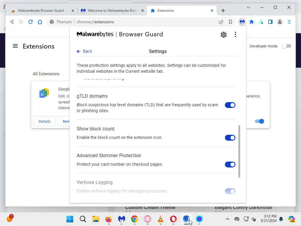This screenshot has width=301, height=226.
Task: Click the taskbar clock showing 3:12 PM
Action: [268, 219]
